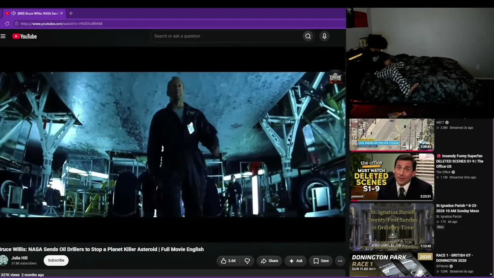494x278 pixels.
Task: Click '327K views 2 months ago' text
Action: (x=22, y=275)
